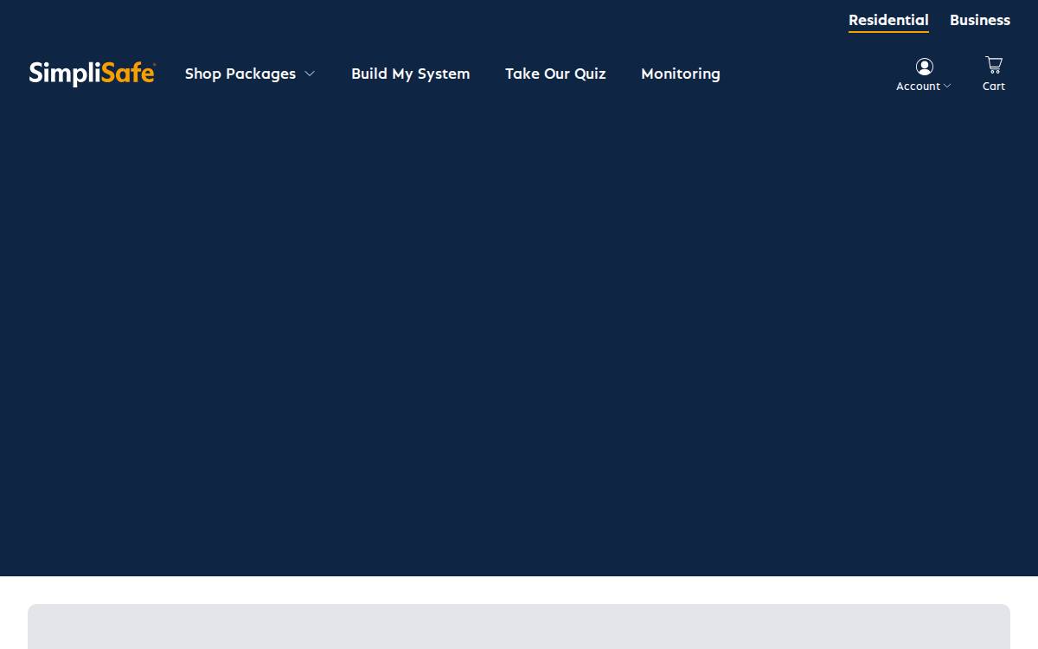
Task: Click the Account label text
Action: click(x=918, y=87)
